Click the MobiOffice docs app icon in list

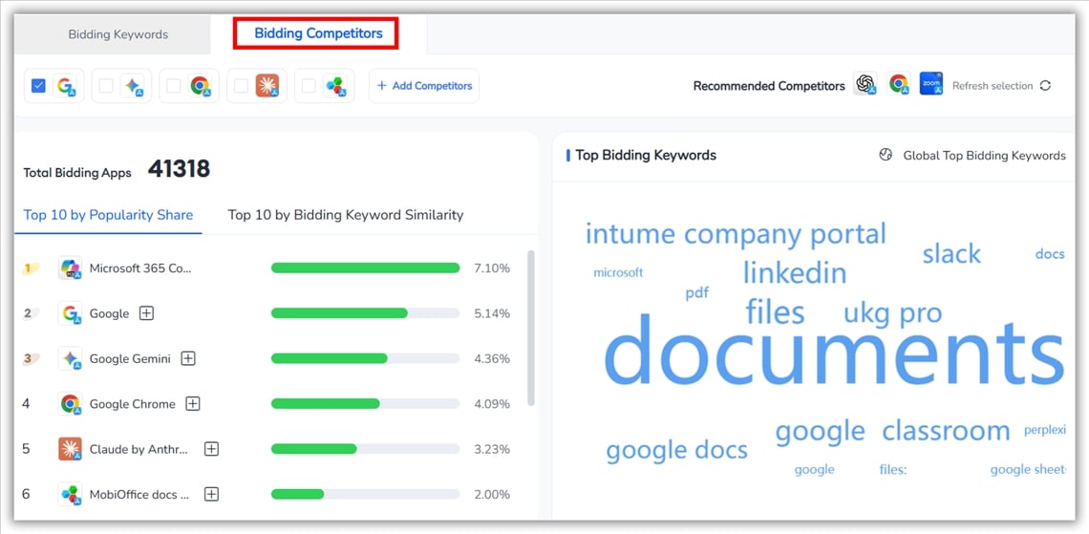point(70,494)
